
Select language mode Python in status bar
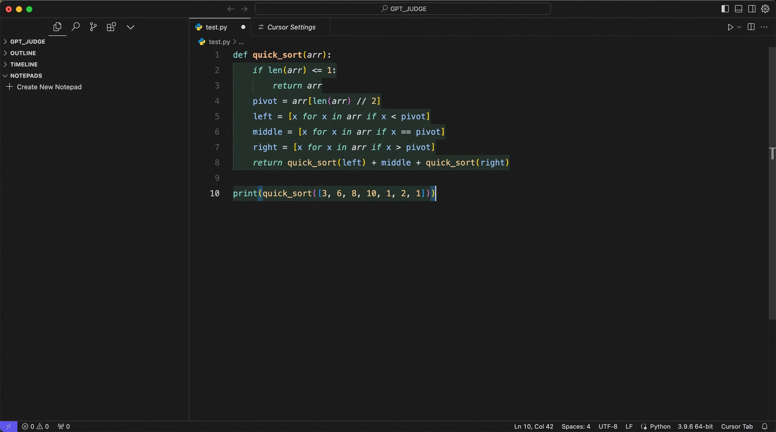point(660,426)
